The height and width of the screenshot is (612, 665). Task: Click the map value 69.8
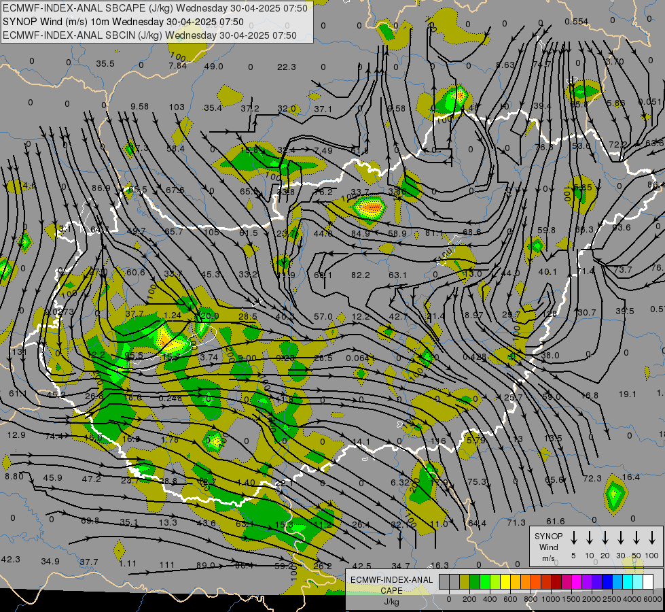tap(90, 520)
